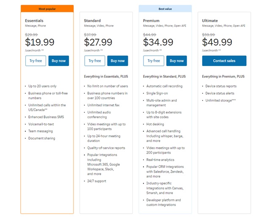Buy the Standard plan now

point(118,61)
